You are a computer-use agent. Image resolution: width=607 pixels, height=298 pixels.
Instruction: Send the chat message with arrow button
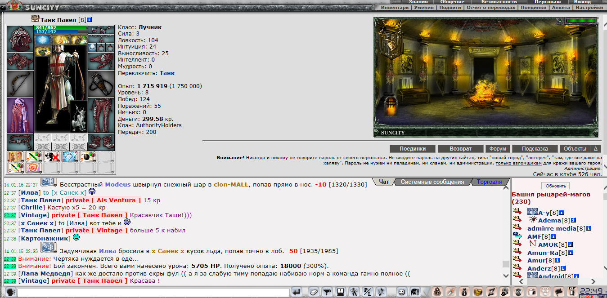click(x=296, y=292)
